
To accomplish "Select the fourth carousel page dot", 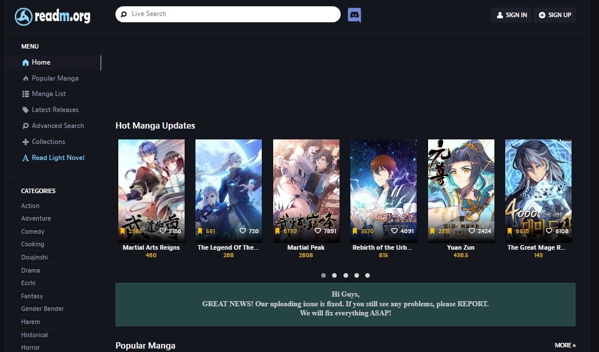I will pyautogui.click(x=357, y=275).
